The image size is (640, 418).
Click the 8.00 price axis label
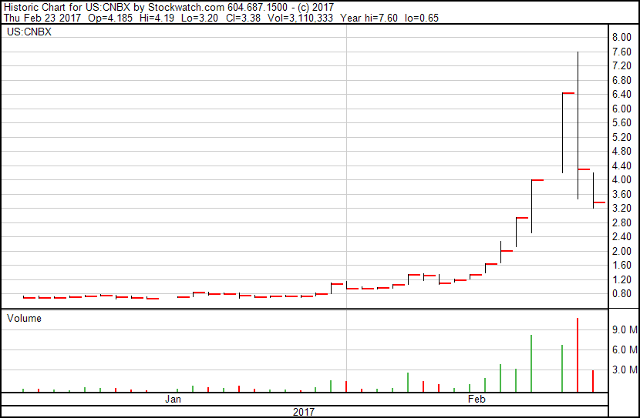tap(622, 38)
